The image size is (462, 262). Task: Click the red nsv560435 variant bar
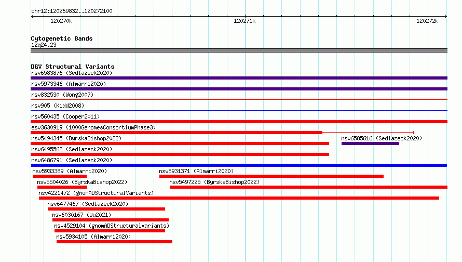point(239,122)
